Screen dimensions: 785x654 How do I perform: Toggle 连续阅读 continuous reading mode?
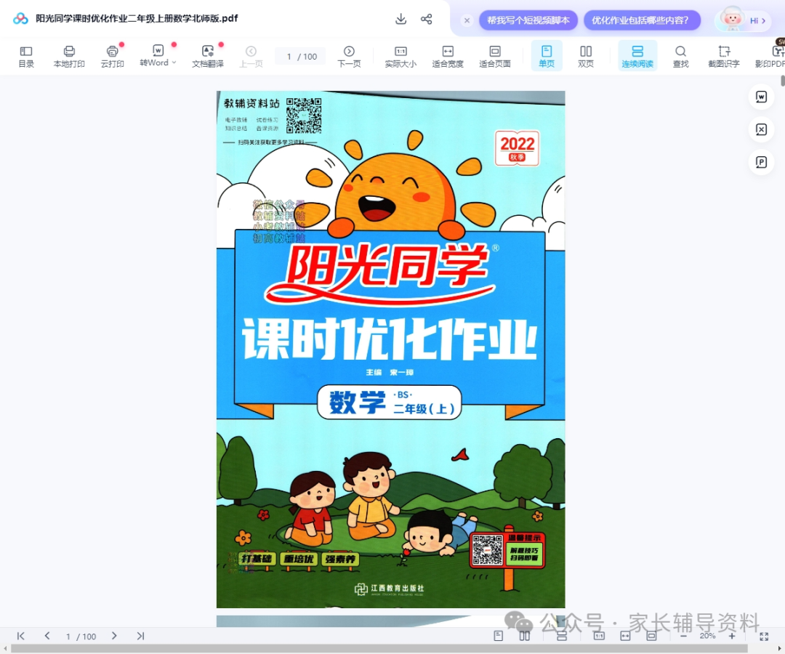click(x=637, y=56)
